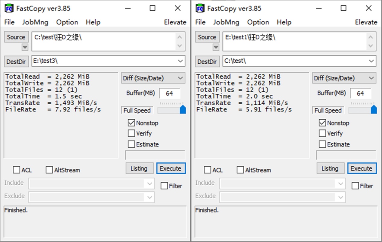Image resolution: width=382 pixels, height=242 pixels.
Task: Open the Option menu in the left FastCopy window
Action: [x=67, y=22]
